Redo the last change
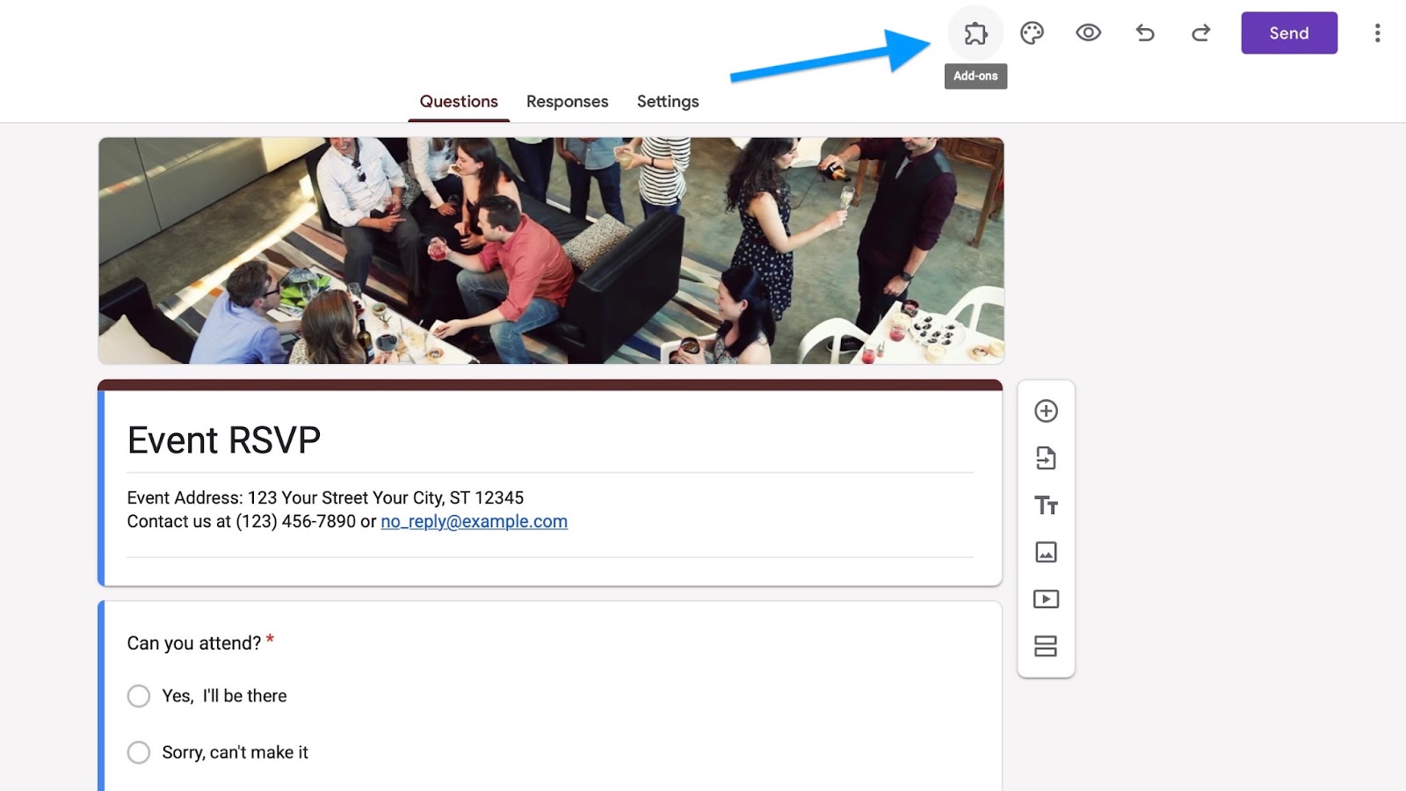 (x=1200, y=33)
